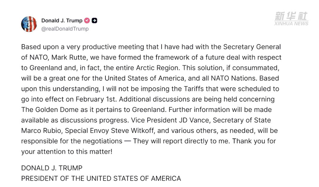The image size is (319, 187).
Task: Click the "PRESIDENT OF THE UNITED STATES" line
Action: pos(101,179)
